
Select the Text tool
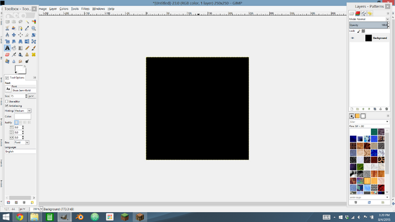coord(7,48)
